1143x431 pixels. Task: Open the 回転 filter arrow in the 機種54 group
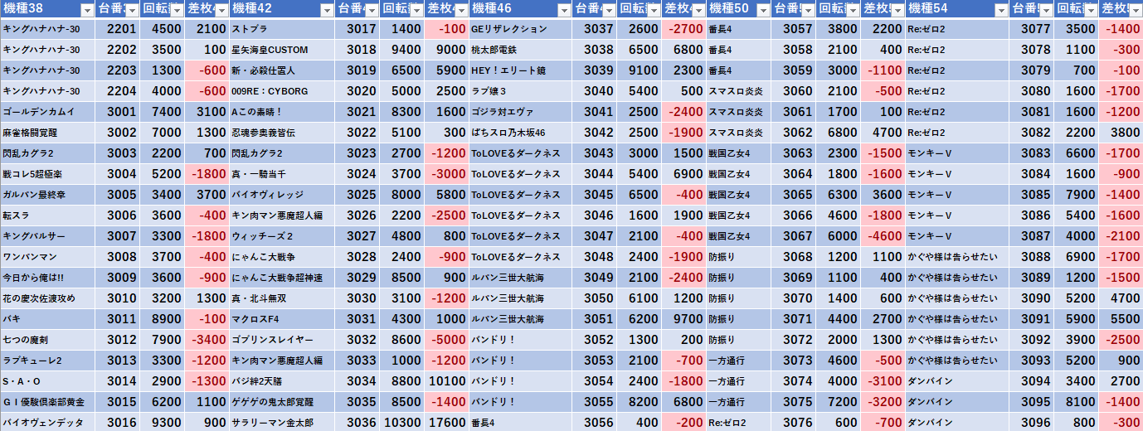pos(1092,10)
